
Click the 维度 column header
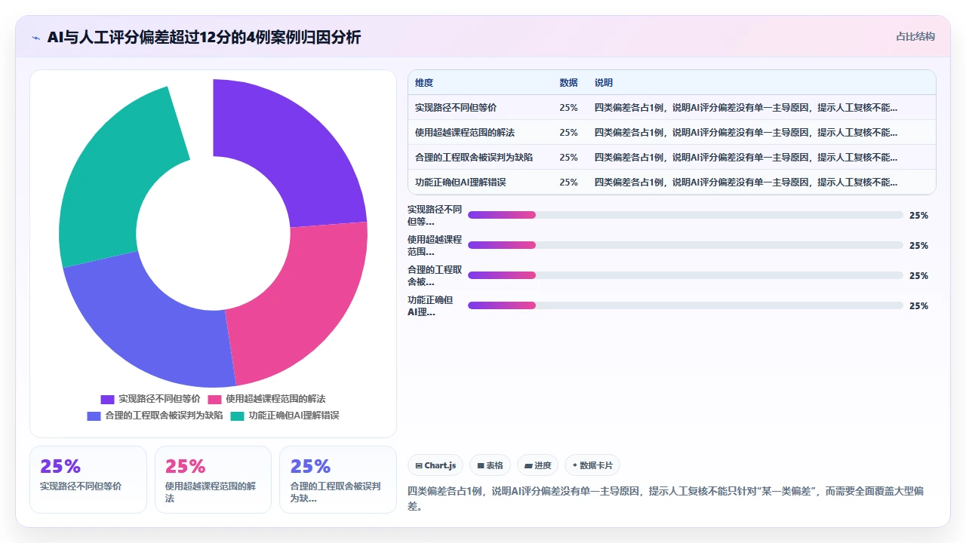(424, 83)
